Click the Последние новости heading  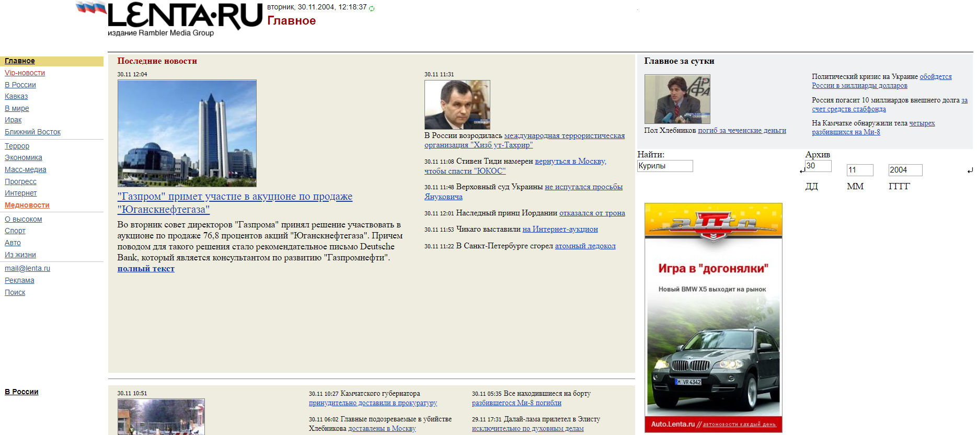pyautogui.click(x=157, y=61)
